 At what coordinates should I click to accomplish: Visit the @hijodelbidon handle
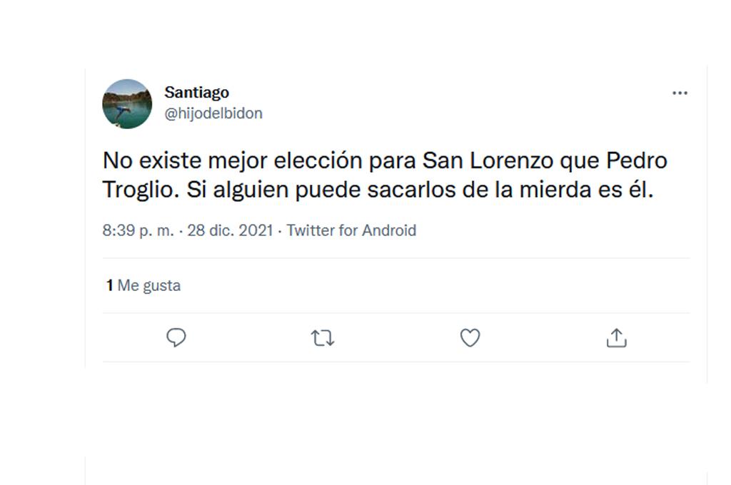(x=214, y=113)
